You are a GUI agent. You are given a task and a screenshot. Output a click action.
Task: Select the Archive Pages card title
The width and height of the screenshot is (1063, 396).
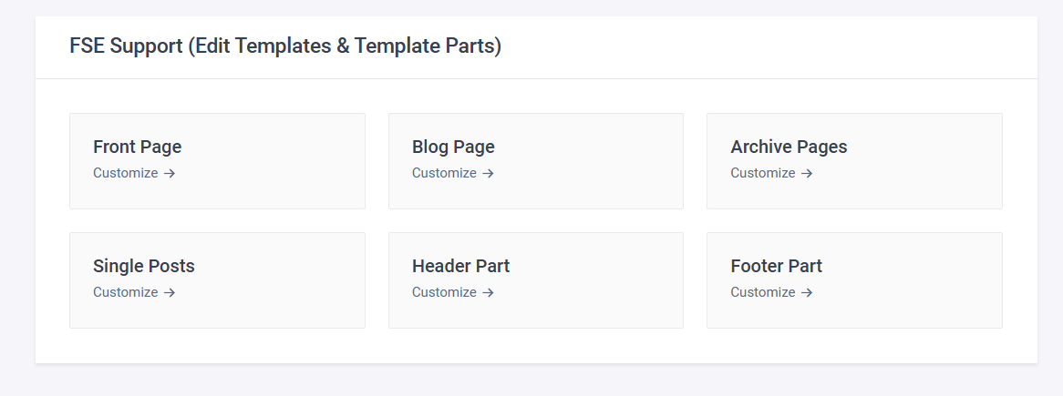click(789, 147)
